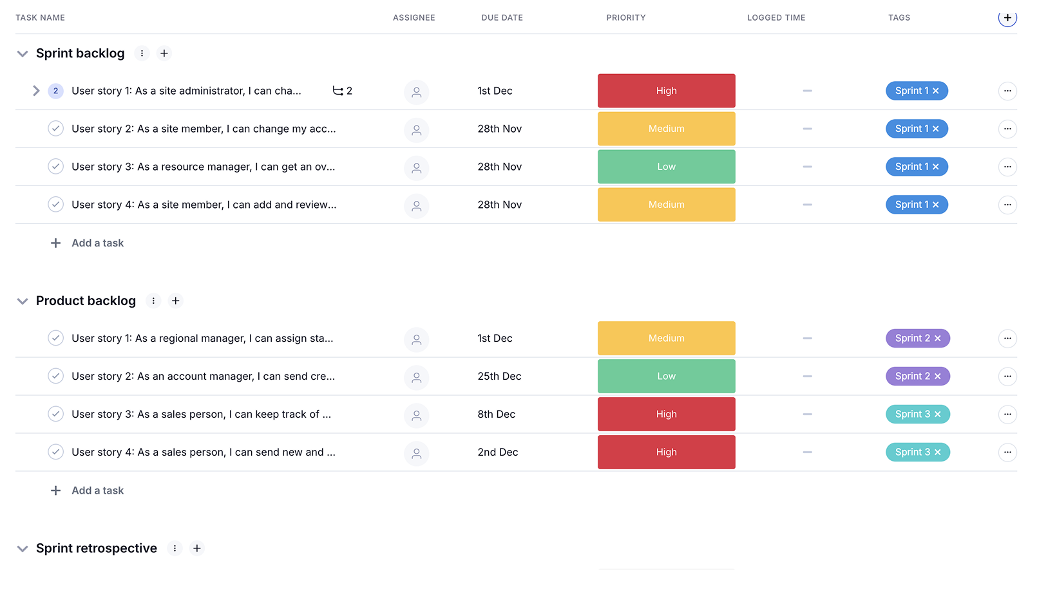The image size is (1037, 596).
Task: Complete Sprint backlog user story 4
Action: click(56, 205)
